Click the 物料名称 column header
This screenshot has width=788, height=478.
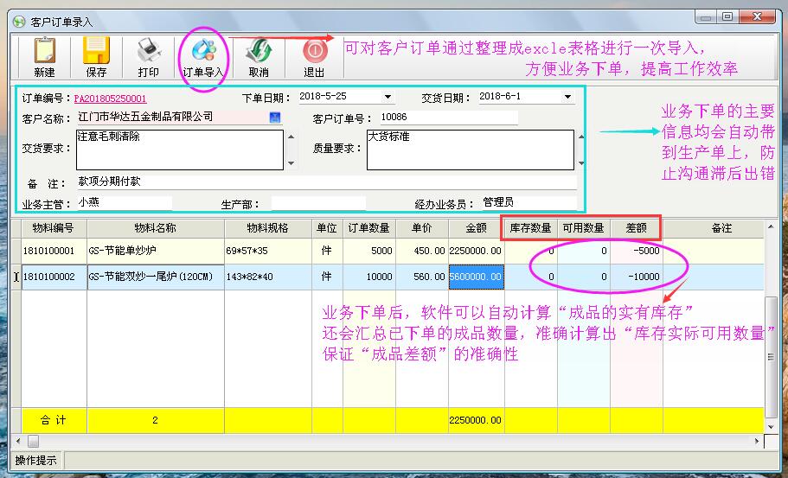click(x=156, y=228)
